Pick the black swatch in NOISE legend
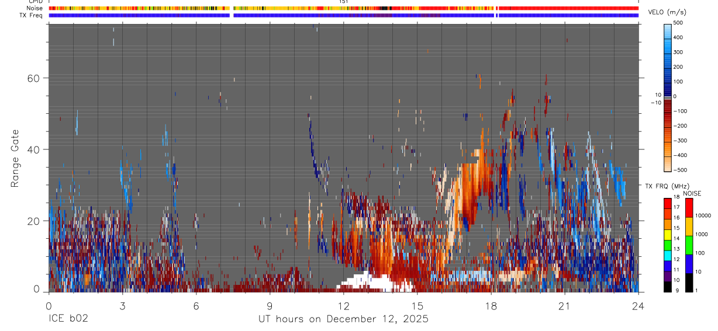718x331 pixels. coord(689,283)
